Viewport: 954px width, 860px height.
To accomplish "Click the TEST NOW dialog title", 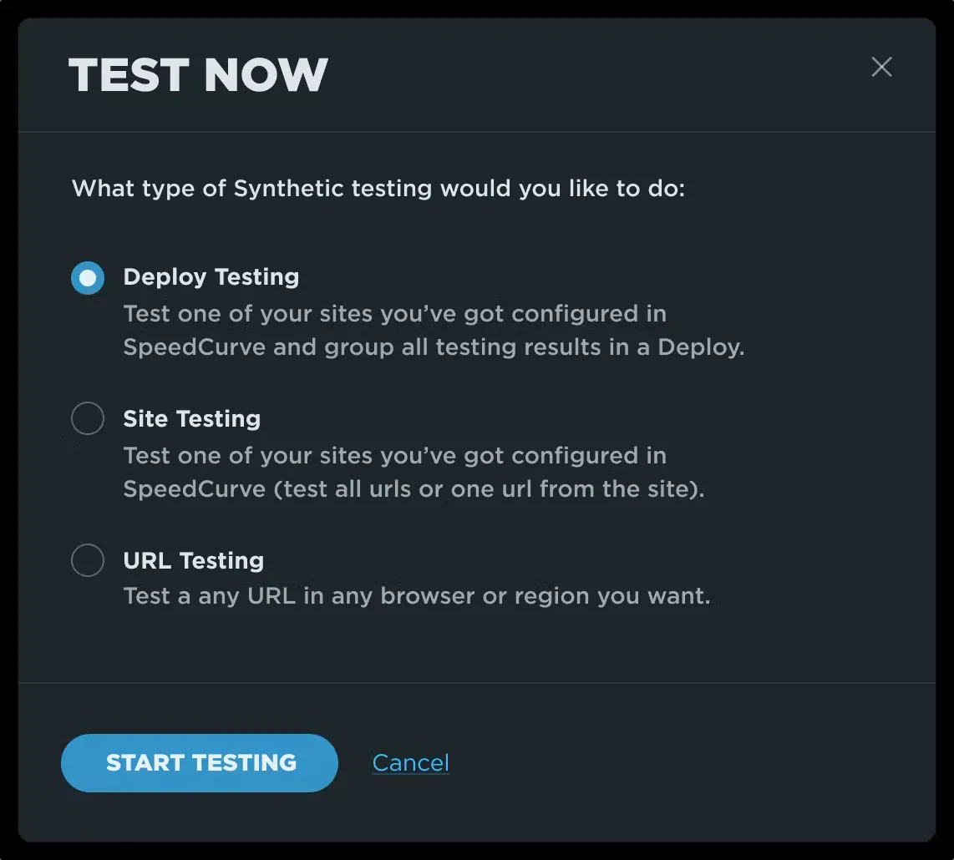I will [199, 75].
